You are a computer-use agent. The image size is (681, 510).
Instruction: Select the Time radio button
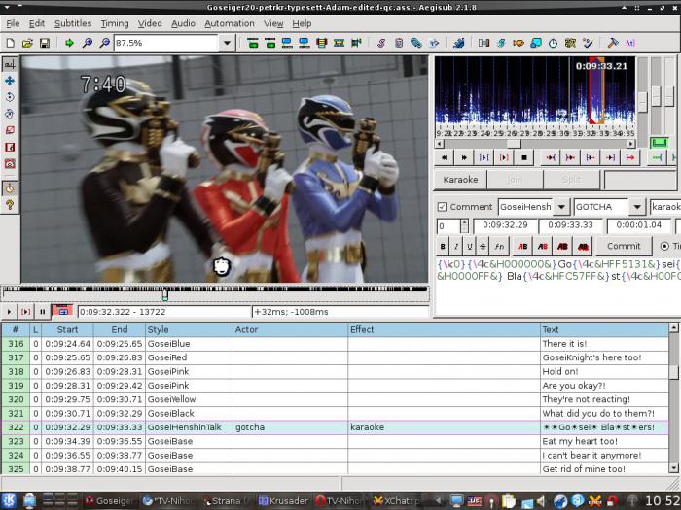pos(664,246)
